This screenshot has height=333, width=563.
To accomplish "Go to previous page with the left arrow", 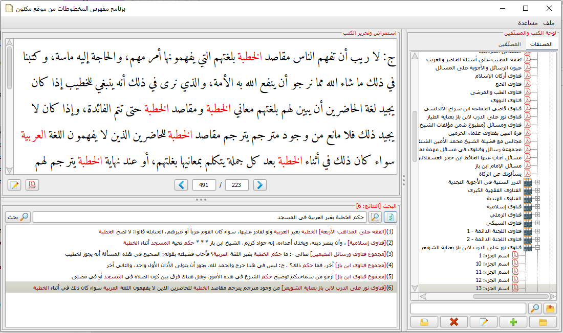I will point(181,185).
